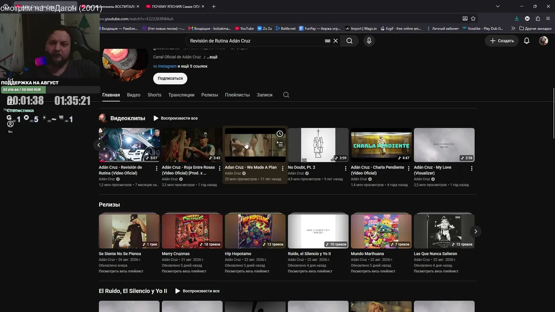This screenshot has height=312, width=555.
Task: Open options for My Love Visualizer video
Action: point(472,168)
